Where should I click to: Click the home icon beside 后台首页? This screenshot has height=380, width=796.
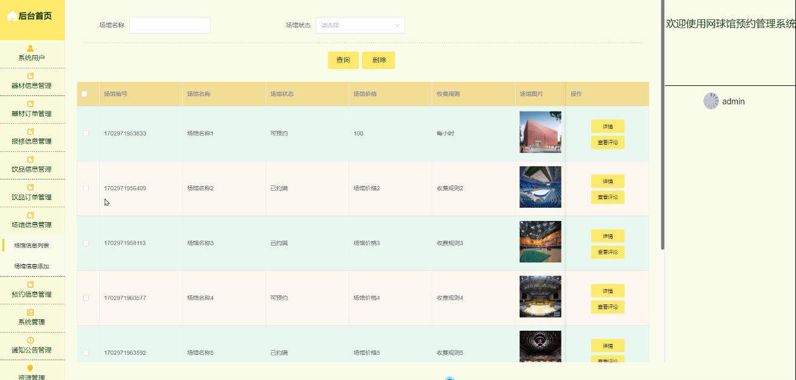click(x=12, y=16)
